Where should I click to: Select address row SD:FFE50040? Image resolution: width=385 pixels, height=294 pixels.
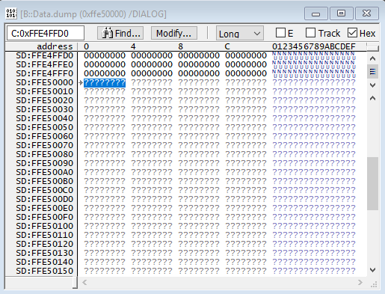point(45,118)
